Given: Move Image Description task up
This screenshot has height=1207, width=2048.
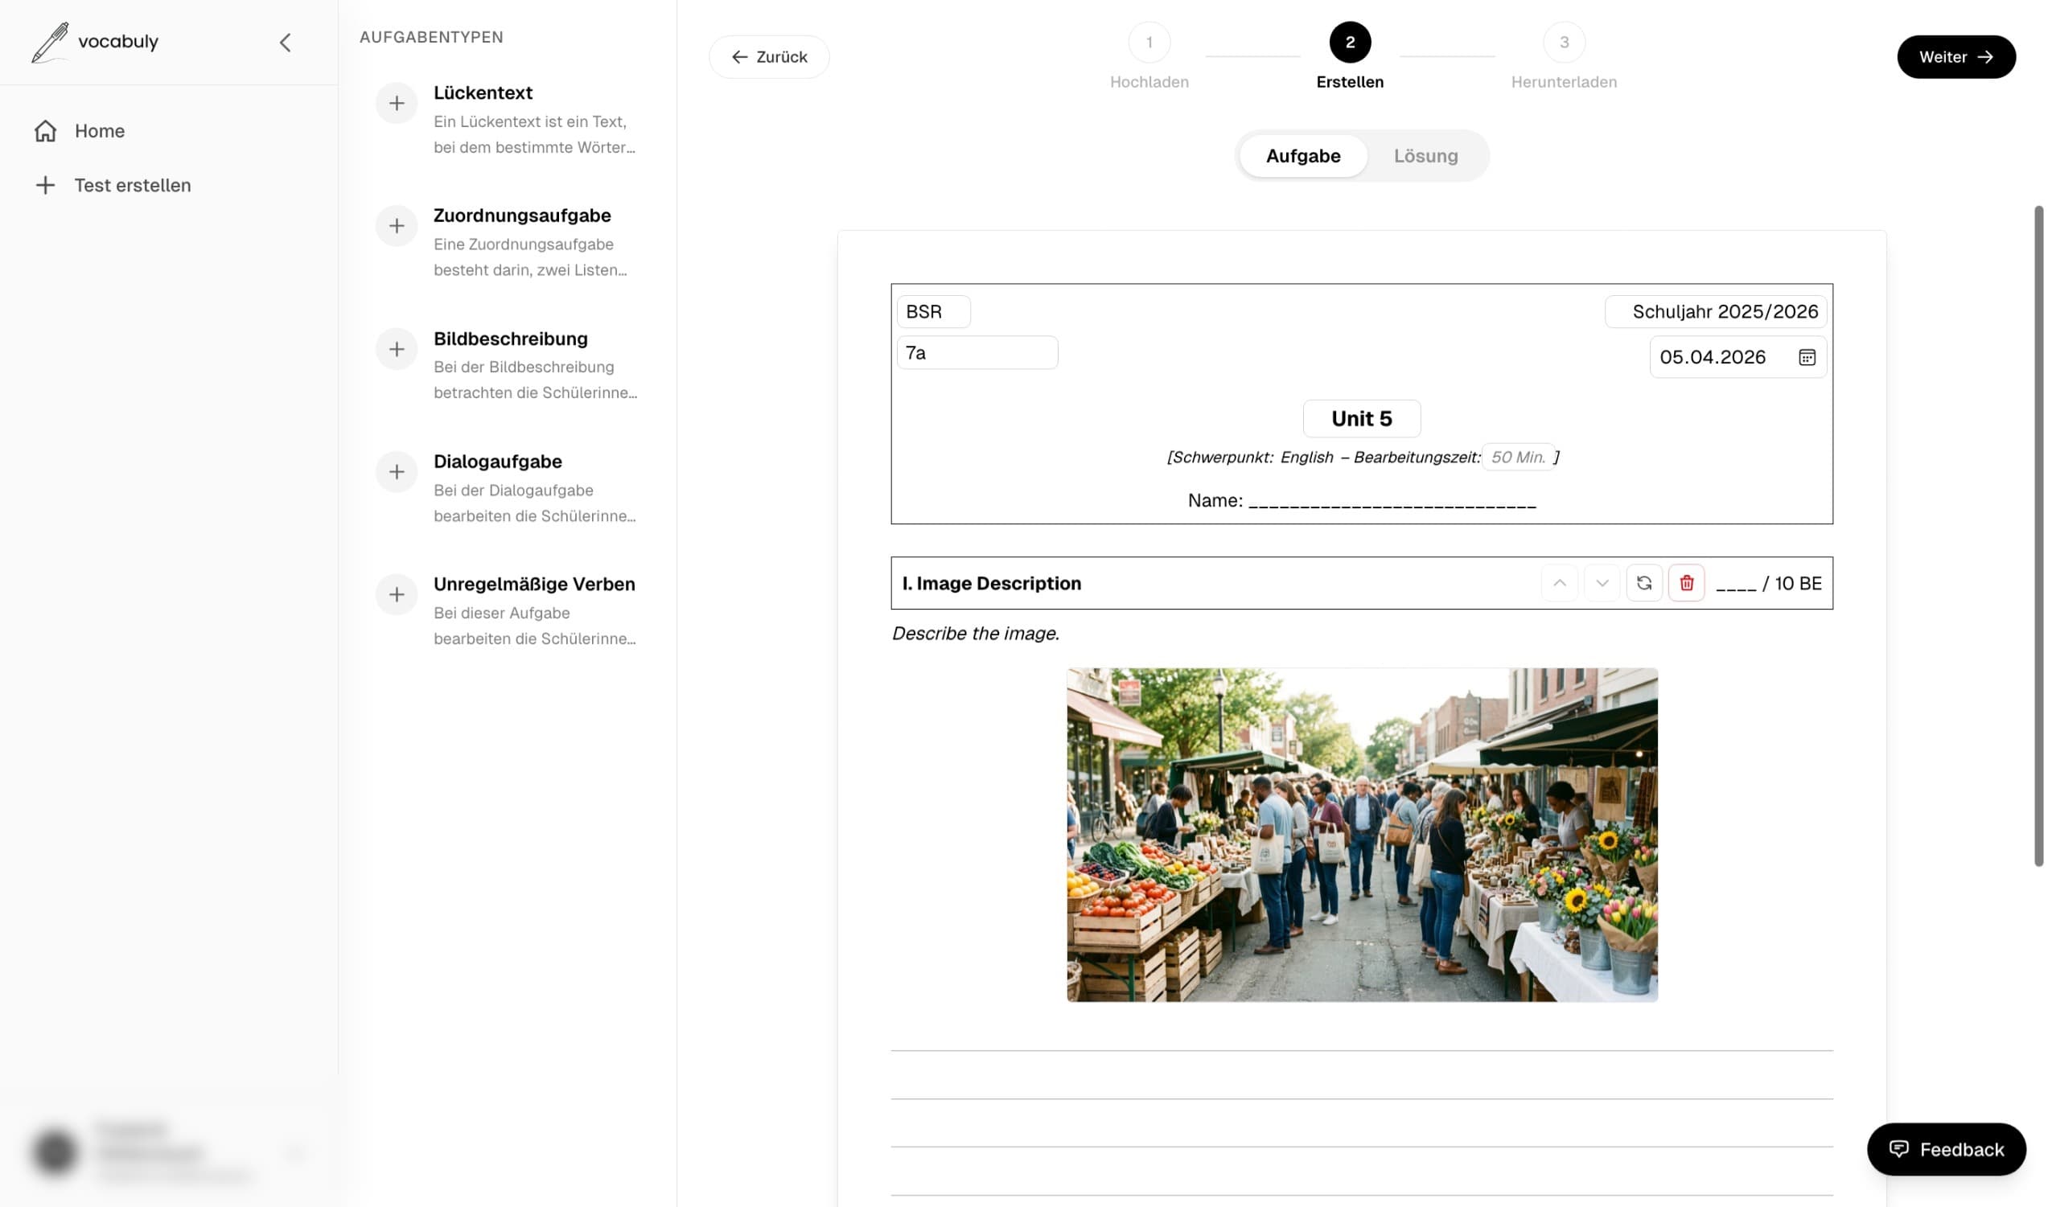Looking at the screenshot, I should point(1558,583).
